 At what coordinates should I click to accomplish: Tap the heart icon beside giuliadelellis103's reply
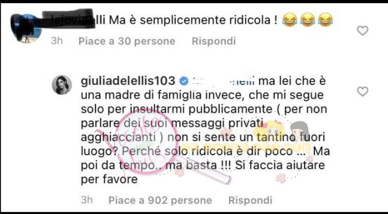click(363, 91)
